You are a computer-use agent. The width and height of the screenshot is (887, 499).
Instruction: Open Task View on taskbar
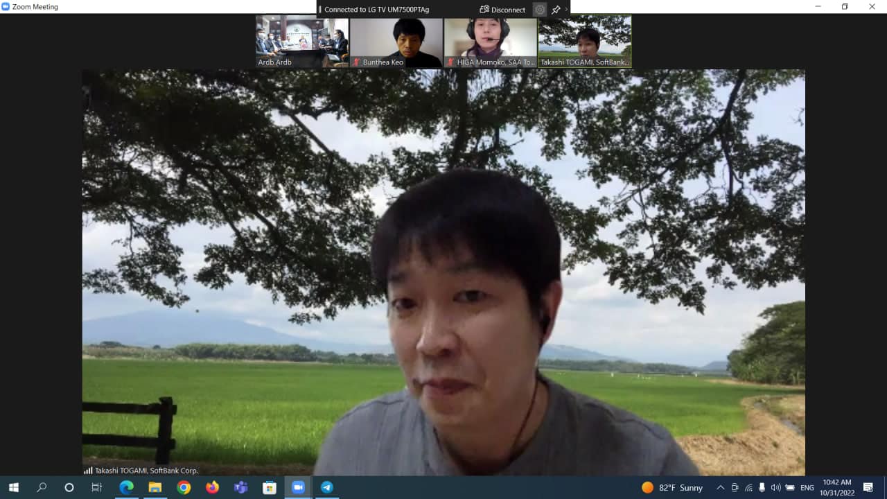click(x=97, y=487)
